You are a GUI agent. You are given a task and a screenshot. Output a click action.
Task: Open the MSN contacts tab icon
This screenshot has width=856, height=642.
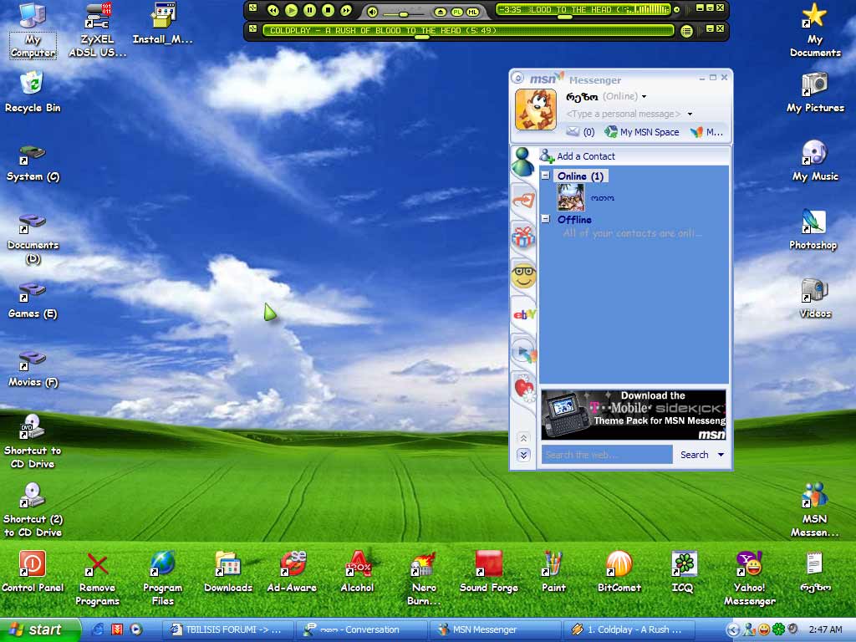click(x=523, y=161)
